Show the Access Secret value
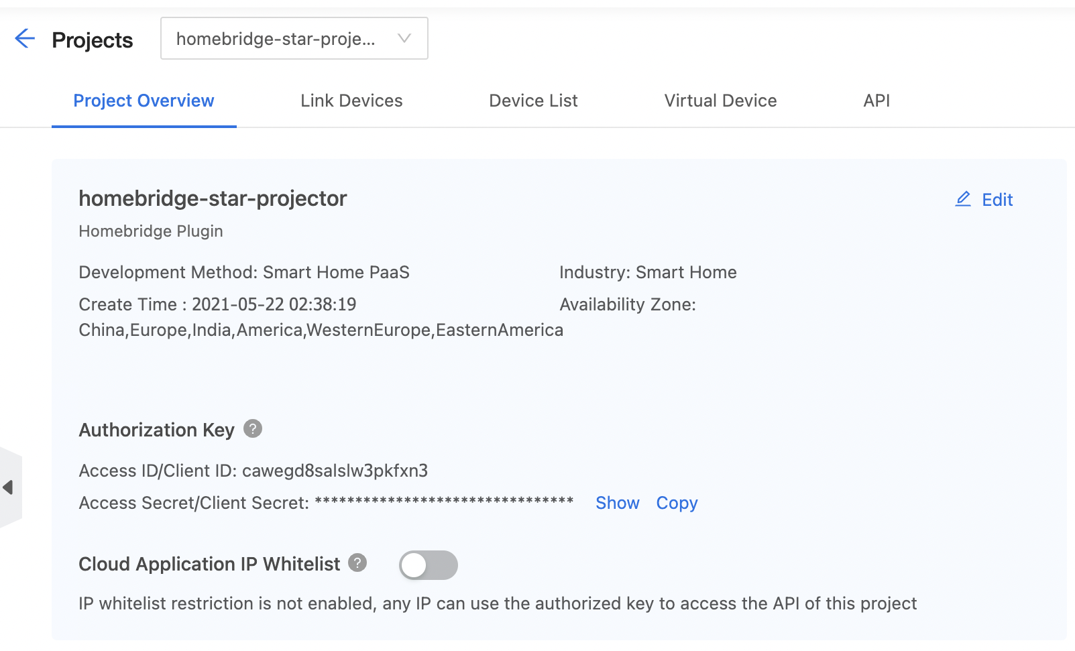This screenshot has height=651, width=1075. 617,503
